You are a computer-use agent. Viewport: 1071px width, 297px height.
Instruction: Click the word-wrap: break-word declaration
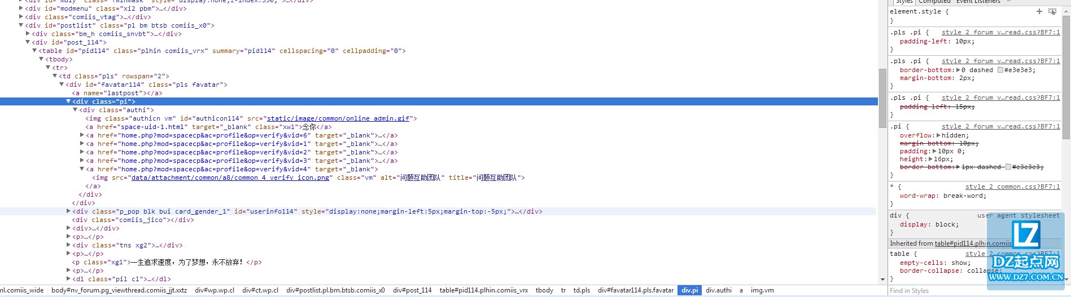click(x=943, y=196)
